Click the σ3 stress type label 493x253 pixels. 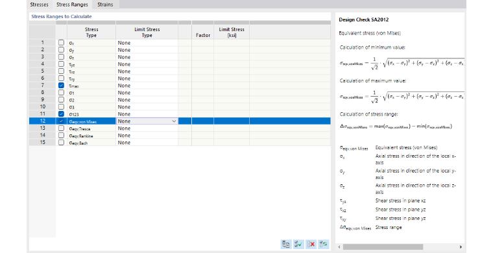tap(72, 107)
